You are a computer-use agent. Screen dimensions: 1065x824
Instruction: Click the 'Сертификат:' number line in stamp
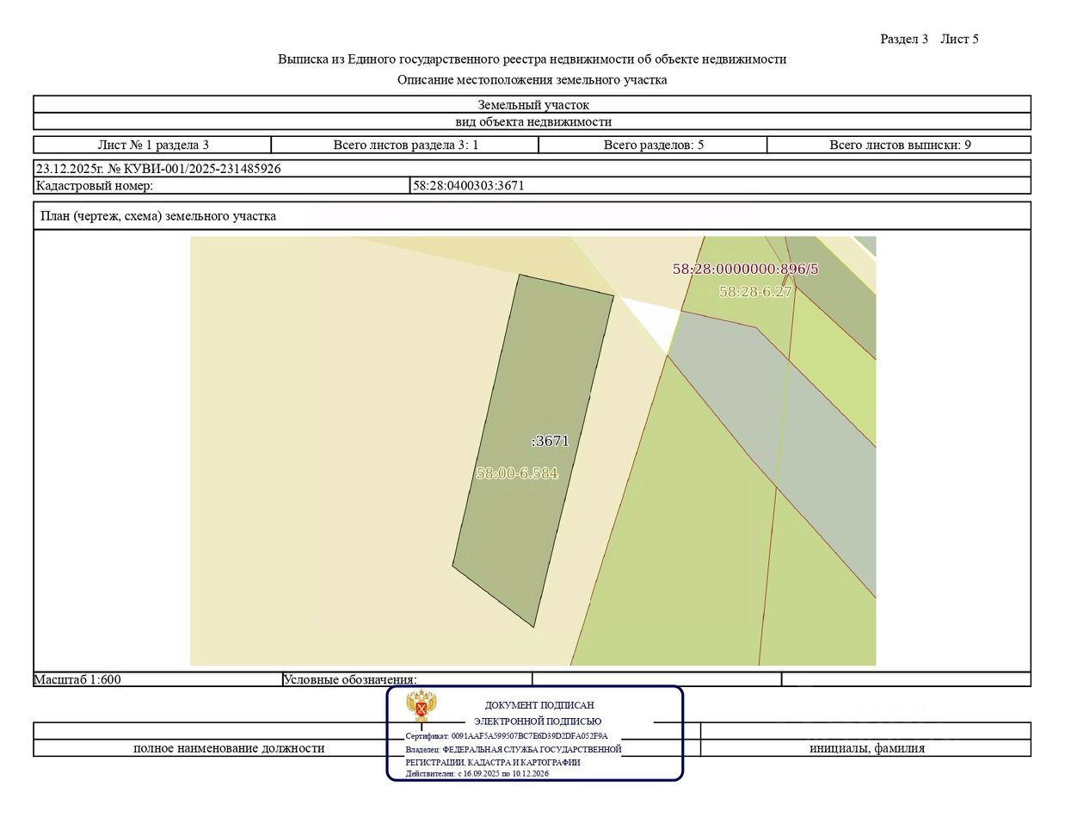(507, 736)
